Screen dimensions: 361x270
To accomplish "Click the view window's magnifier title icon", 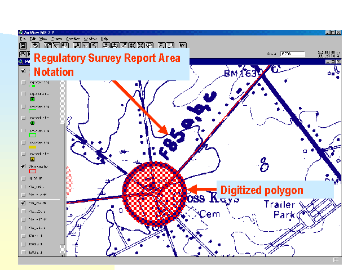I will click(21, 61).
